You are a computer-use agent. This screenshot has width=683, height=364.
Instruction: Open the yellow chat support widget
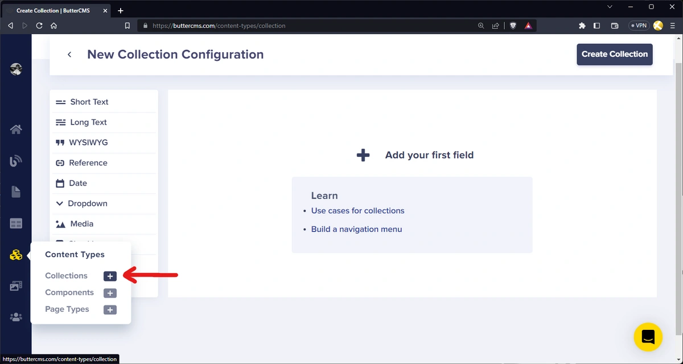648,337
